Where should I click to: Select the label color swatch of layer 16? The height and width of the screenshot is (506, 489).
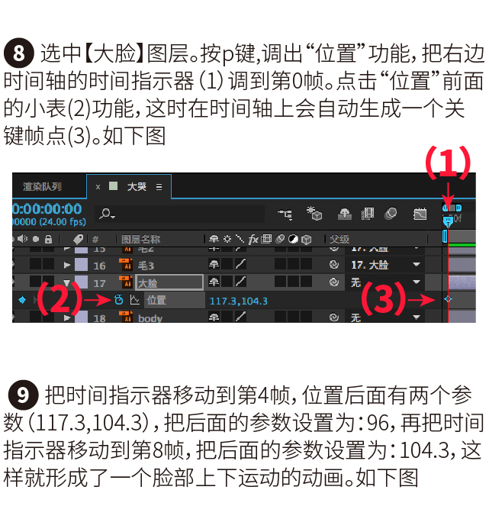(x=82, y=265)
